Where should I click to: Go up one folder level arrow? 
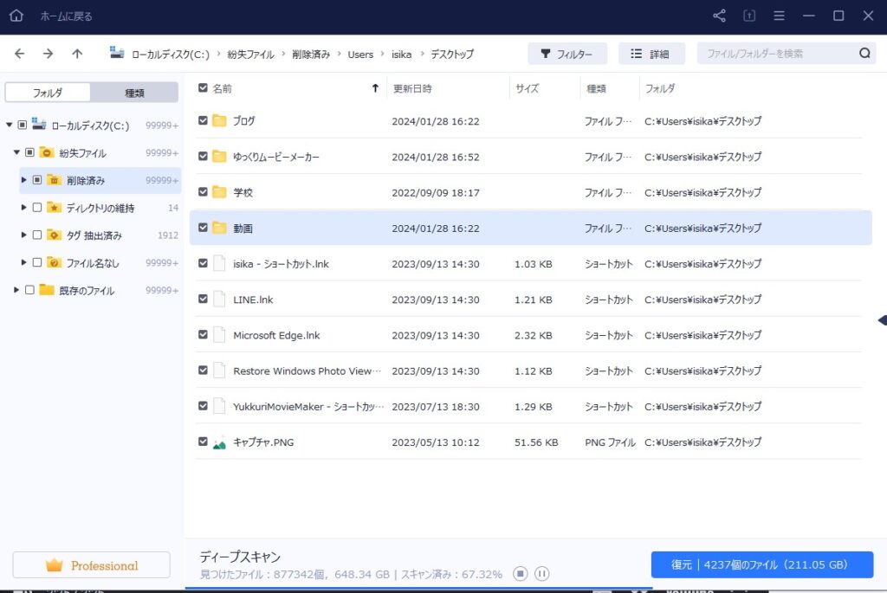(x=77, y=54)
